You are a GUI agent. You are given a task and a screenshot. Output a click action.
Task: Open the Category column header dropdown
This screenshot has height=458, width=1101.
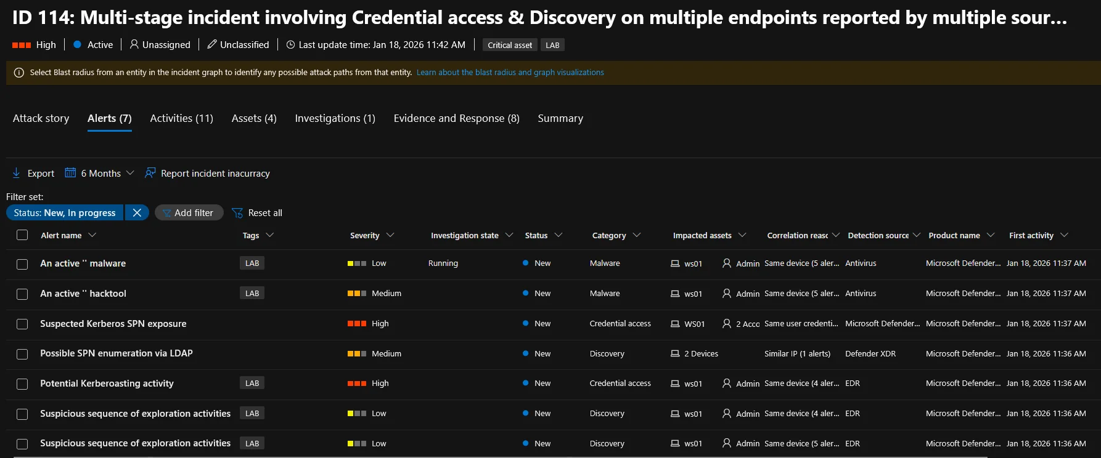tap(637, 235)
